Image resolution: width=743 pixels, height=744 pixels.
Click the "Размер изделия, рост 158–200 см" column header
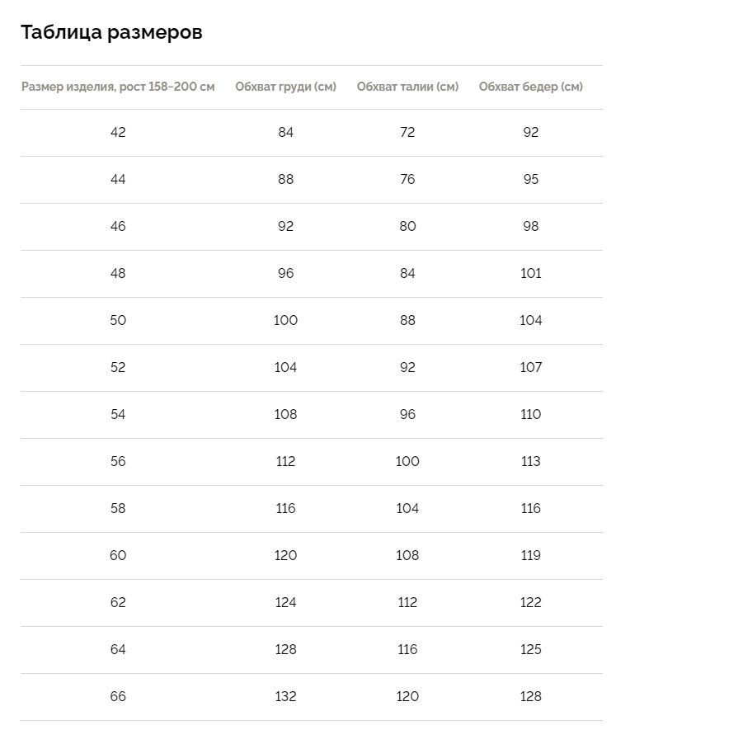pyautogui.click(x=118, y=87)
